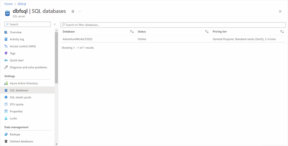Sort by Status column arrows
Viewport: 288px width, 146px height.
[x=207, y=32]
